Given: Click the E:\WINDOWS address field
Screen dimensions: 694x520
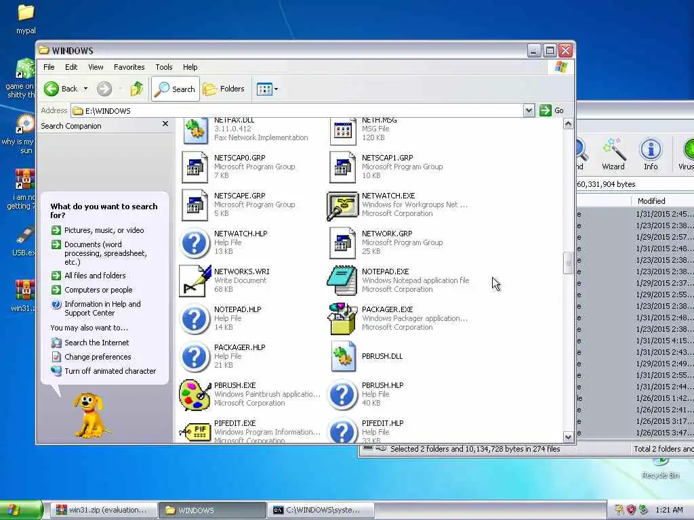Looking at the screenshot, I should click(297, 110).
